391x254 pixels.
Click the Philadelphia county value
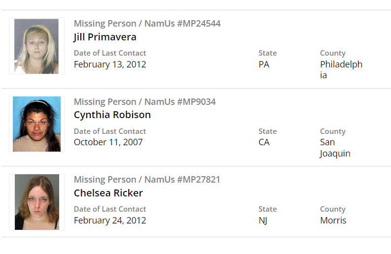click(341, 69)
